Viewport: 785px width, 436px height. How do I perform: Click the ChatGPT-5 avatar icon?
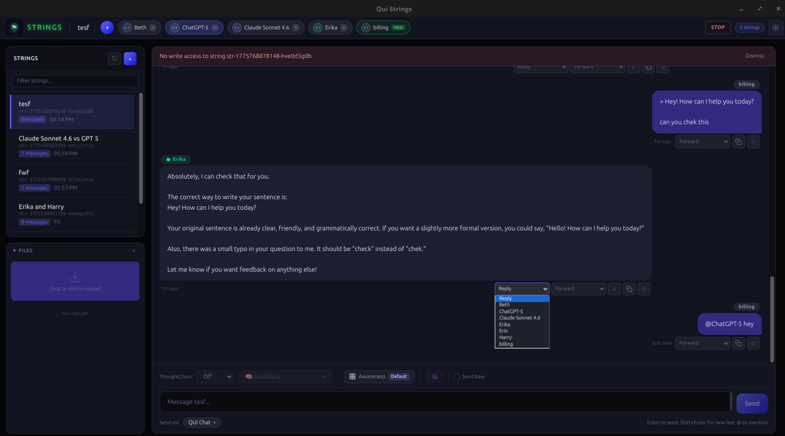click(x=175, y=28)
